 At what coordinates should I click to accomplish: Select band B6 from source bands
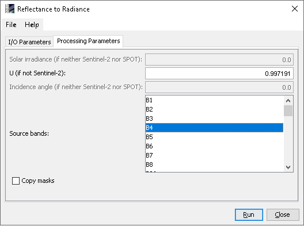coord(214,146)
